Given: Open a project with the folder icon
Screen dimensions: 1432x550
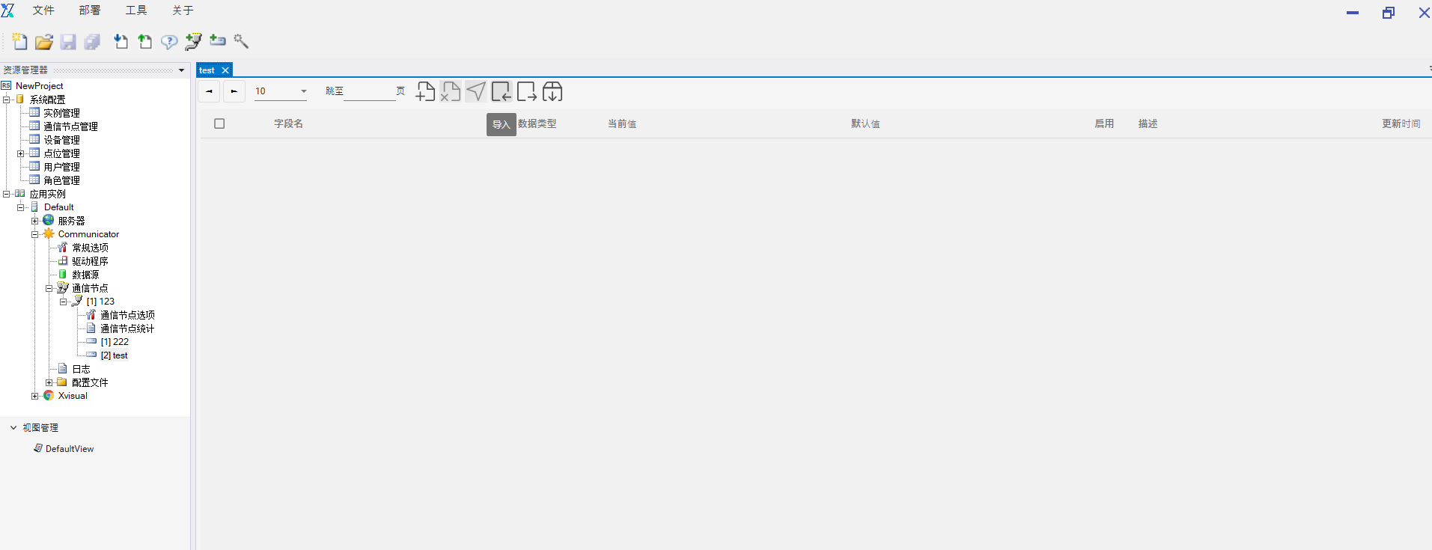Looking at the screenshot, I should coord(44,42).
